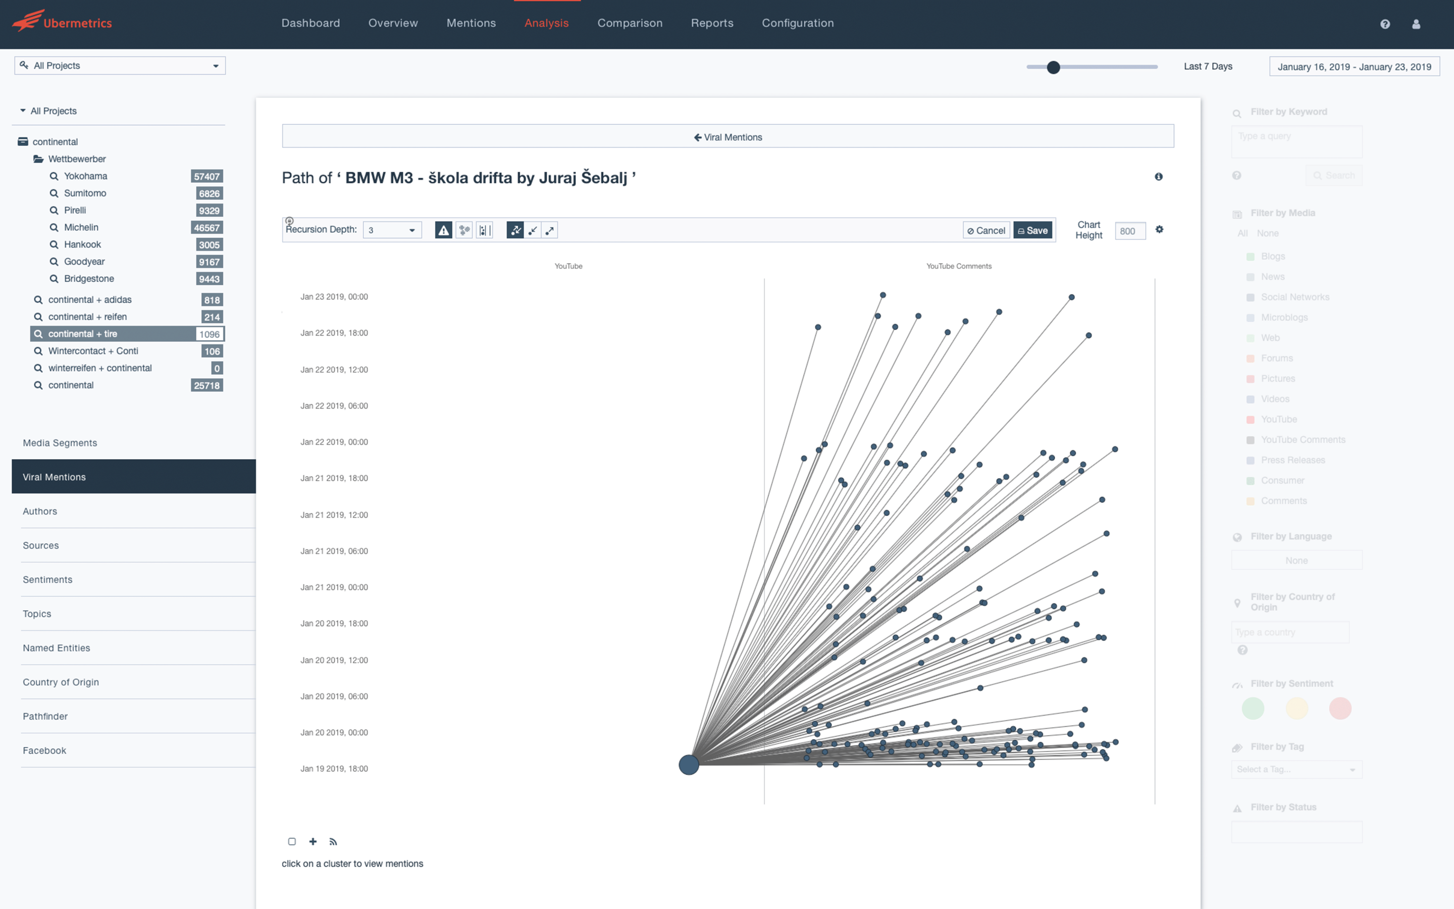Show outgoing links arrow icon
Screen dimensions: 1454x909
click(550, 230)
